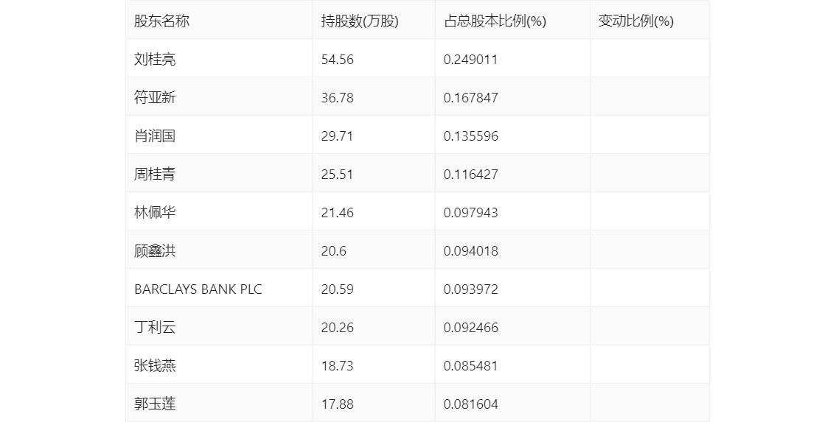Select shareholder name 刘桂亮
This screenshot has width=836, height=422.
tap(155, 59)
